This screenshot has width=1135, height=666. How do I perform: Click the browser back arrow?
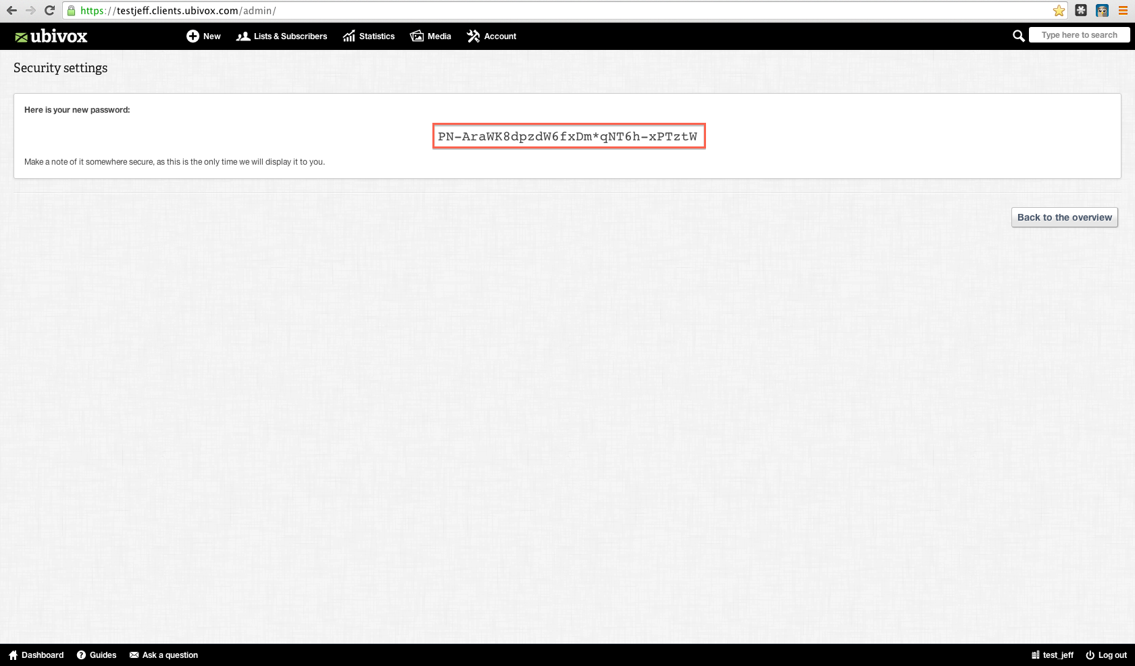[11, 11]
